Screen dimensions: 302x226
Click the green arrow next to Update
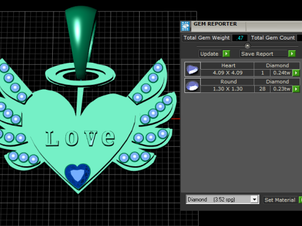(x=226, y=54)
